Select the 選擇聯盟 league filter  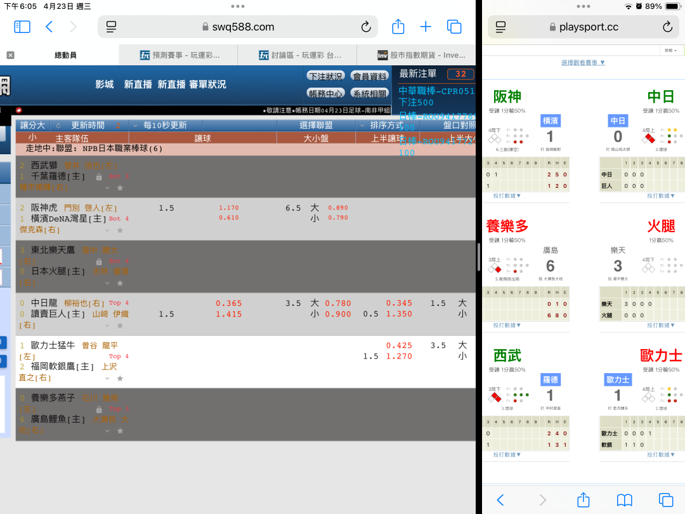click(x=316, y=126)
